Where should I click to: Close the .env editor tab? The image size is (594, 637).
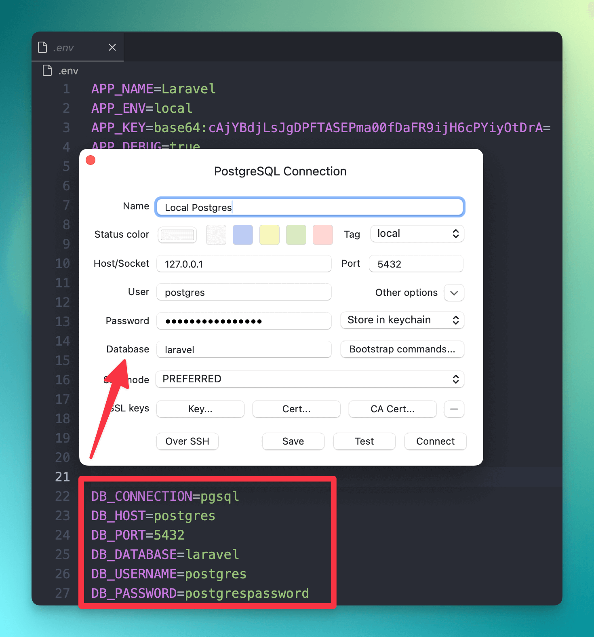point(112,47)
